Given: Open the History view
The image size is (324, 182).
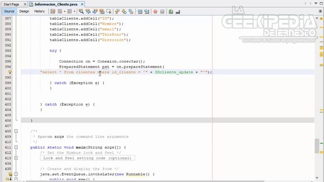Looking at the screenshot, I should 39,11.
